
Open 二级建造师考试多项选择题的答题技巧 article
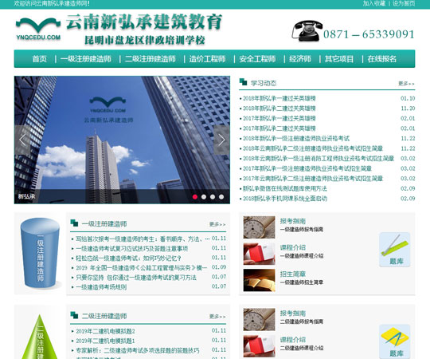coord(138,350)
